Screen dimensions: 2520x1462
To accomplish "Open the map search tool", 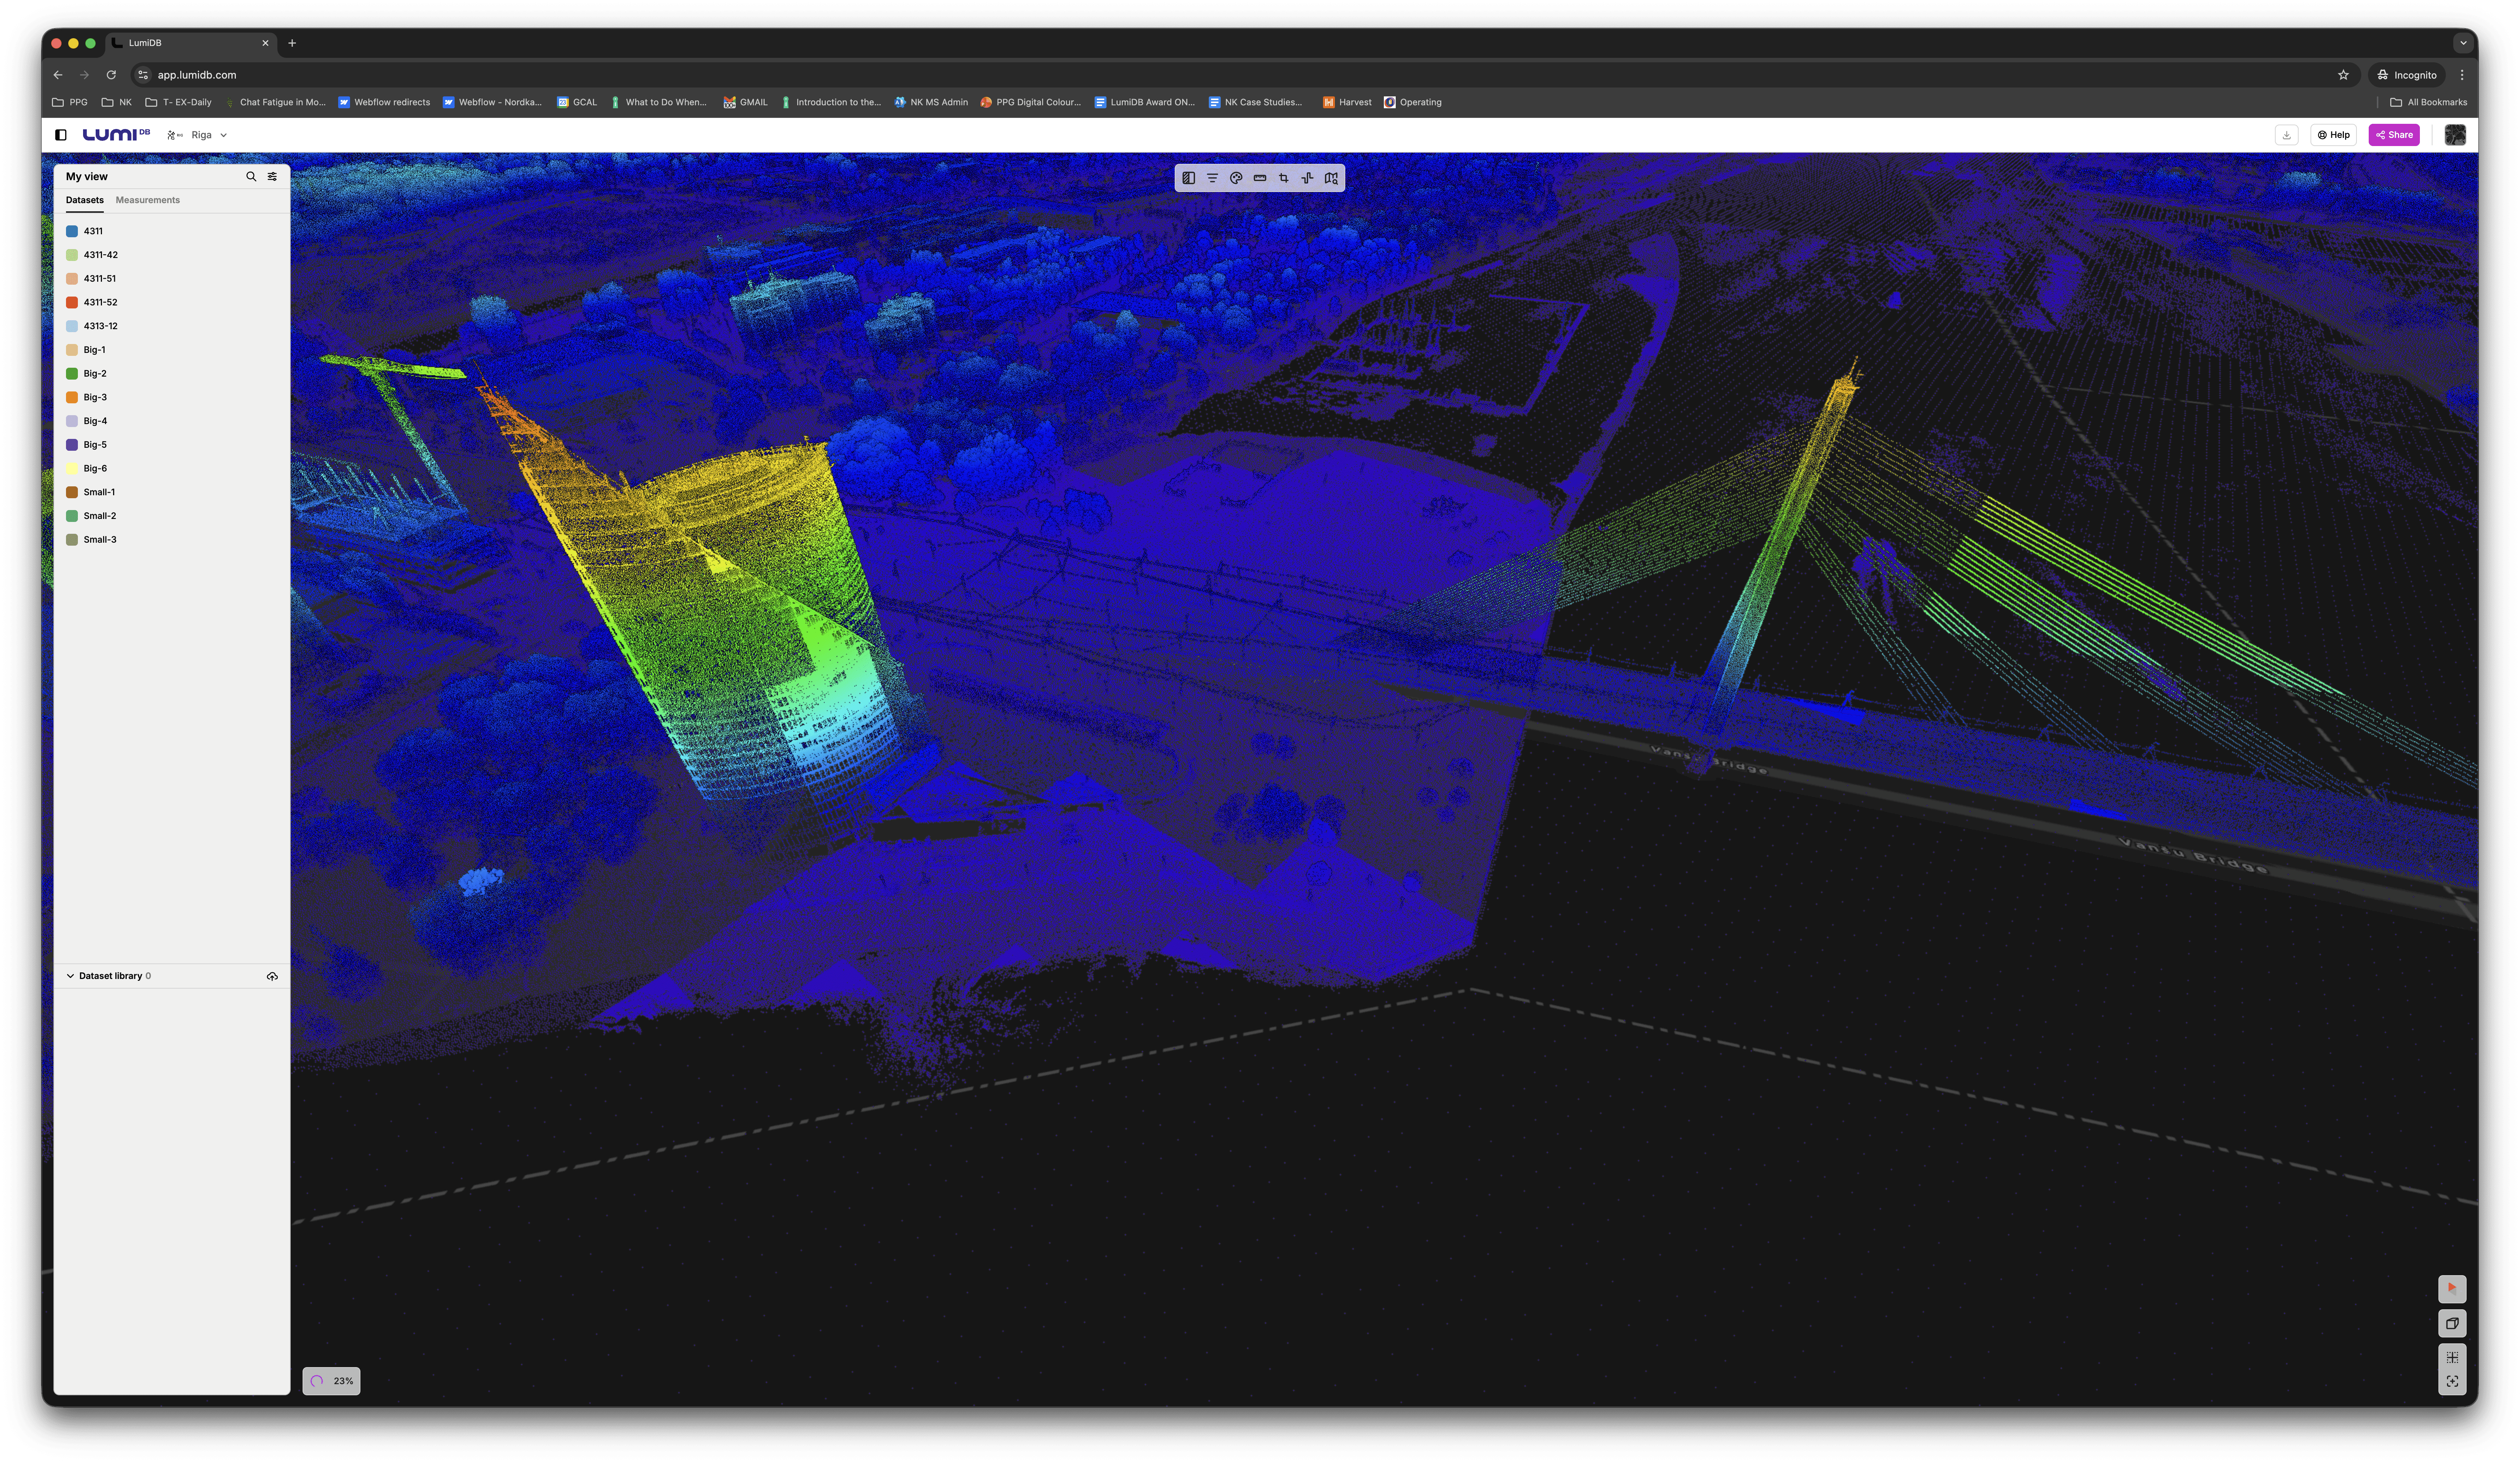I will click(1331, 178).
